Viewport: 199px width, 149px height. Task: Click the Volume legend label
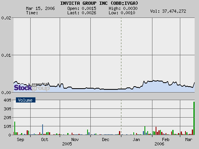25,100
